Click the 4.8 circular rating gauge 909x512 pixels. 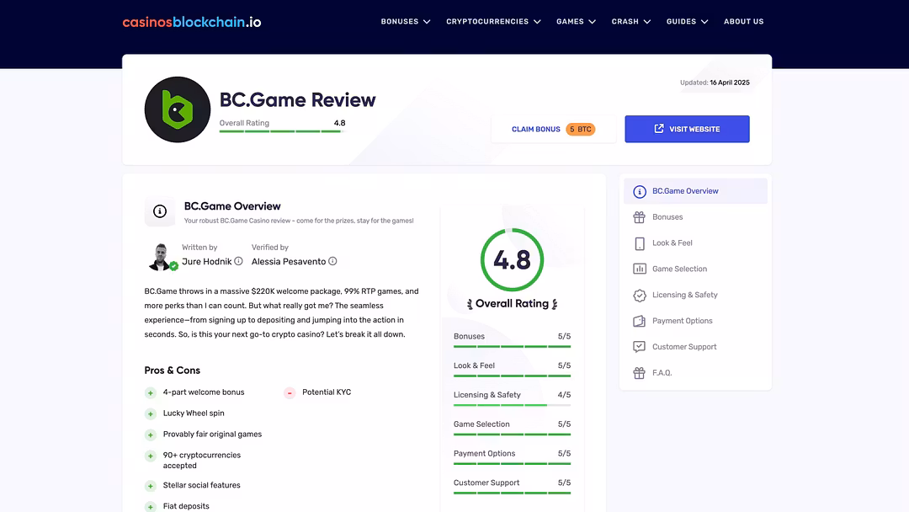coord(512,259)
